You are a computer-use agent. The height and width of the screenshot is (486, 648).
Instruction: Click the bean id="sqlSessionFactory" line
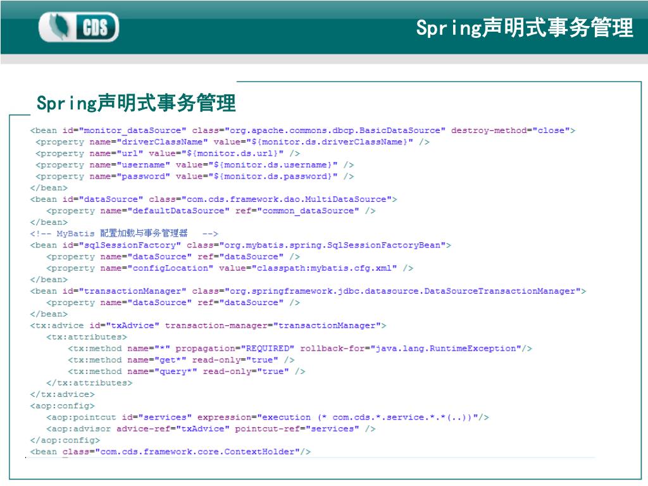(x=240, y=246)
